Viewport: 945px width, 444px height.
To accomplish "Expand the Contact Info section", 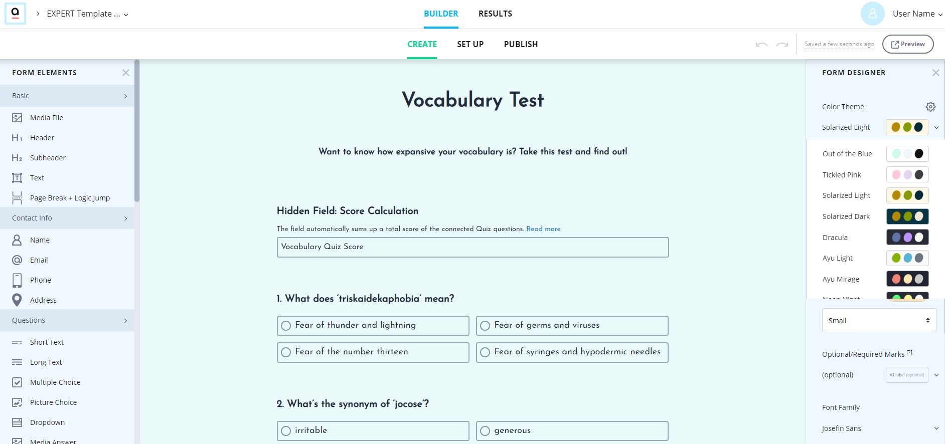I will [x=68, y=217].
